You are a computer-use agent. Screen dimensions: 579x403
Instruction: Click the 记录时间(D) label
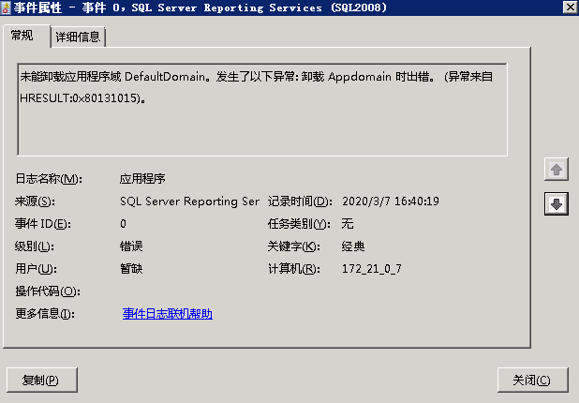click(x=300, y=201)
